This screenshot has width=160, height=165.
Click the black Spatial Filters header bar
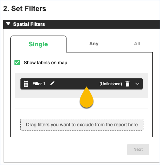[81, 24]
